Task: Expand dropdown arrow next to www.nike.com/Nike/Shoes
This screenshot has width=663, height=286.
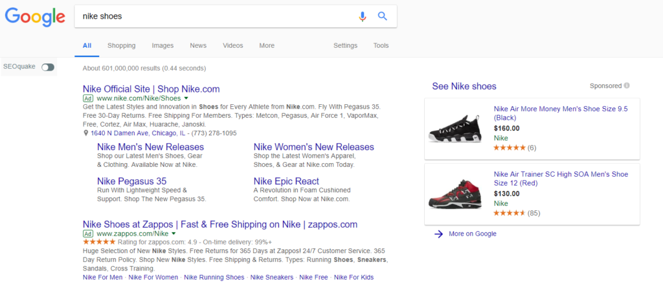Action: 186,98
